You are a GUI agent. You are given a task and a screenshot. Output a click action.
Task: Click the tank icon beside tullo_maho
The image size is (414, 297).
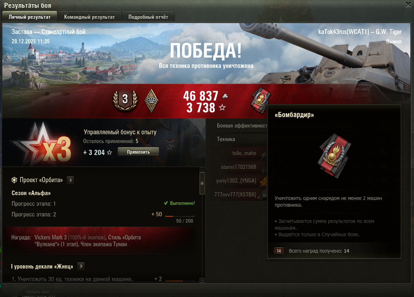[x=263, y=154]
